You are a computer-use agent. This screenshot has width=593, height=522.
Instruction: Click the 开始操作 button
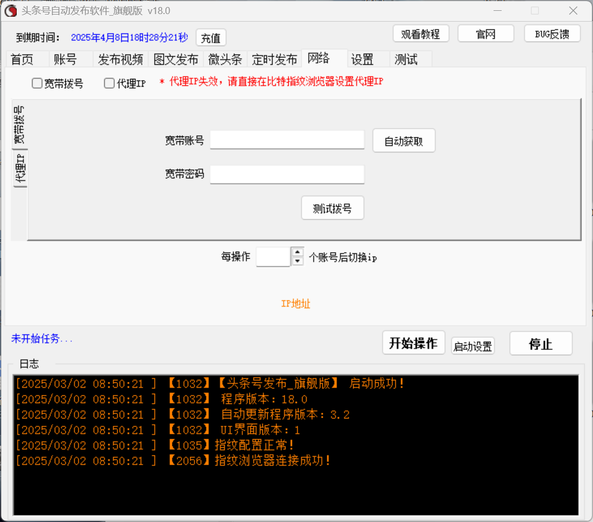coord(414,343)
